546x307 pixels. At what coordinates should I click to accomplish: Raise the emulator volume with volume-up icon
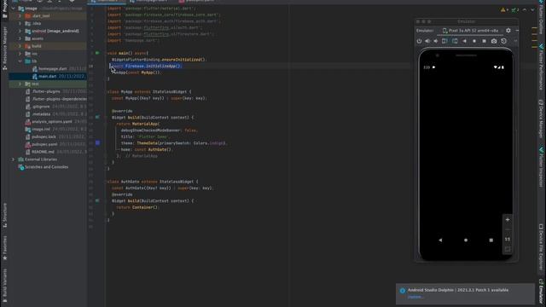[x=427, y=41]
